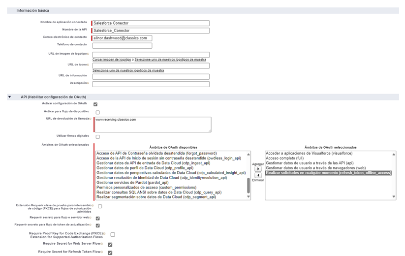Click the Nombre de la API field
Screen dimensions: 405x256
[x=151, y=31]
